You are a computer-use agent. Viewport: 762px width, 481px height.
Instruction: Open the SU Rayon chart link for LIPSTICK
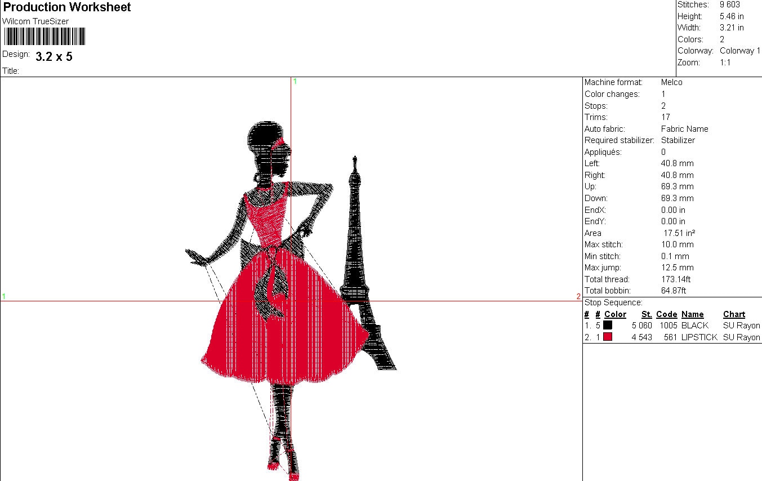[x=741, y=337]
